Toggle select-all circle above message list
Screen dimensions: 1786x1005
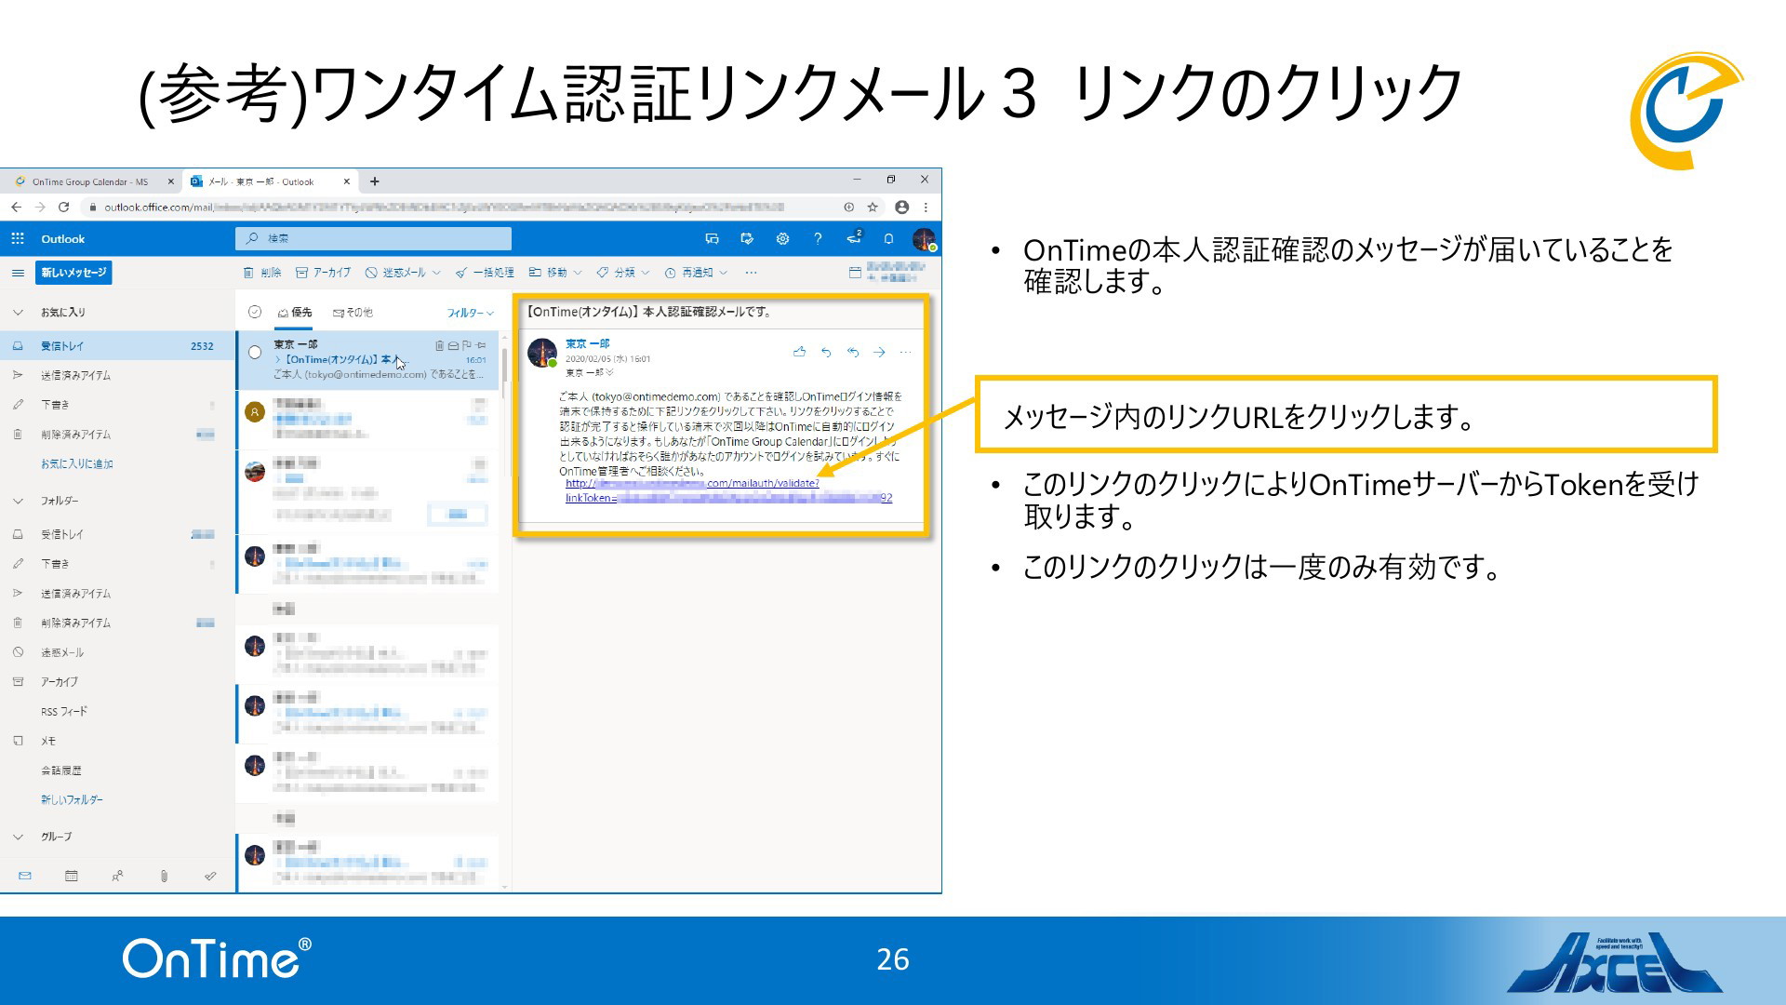click(255, 312)
